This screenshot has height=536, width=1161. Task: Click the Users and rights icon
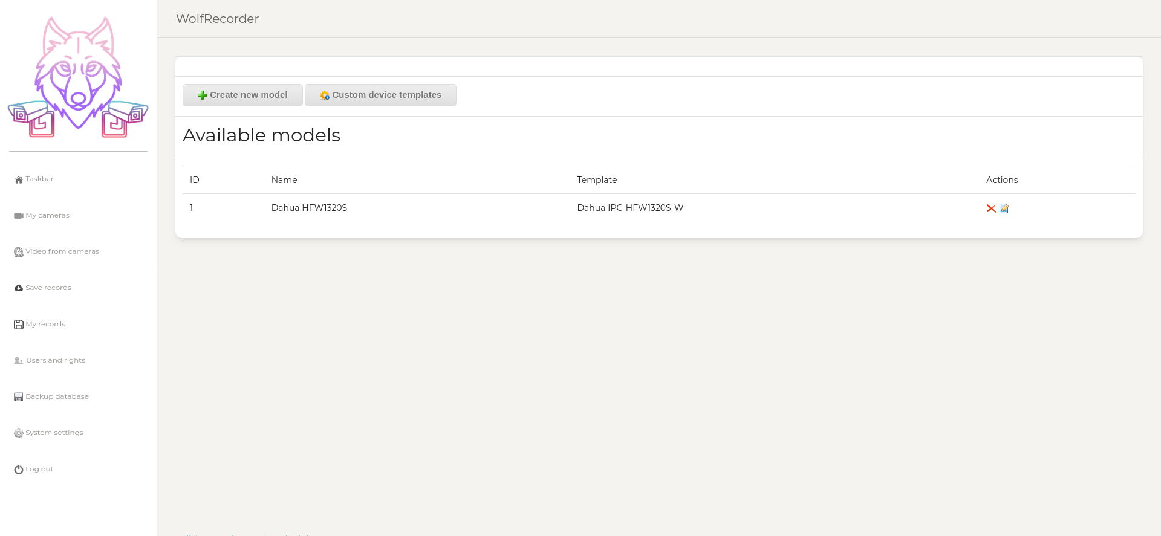[19, 361]
